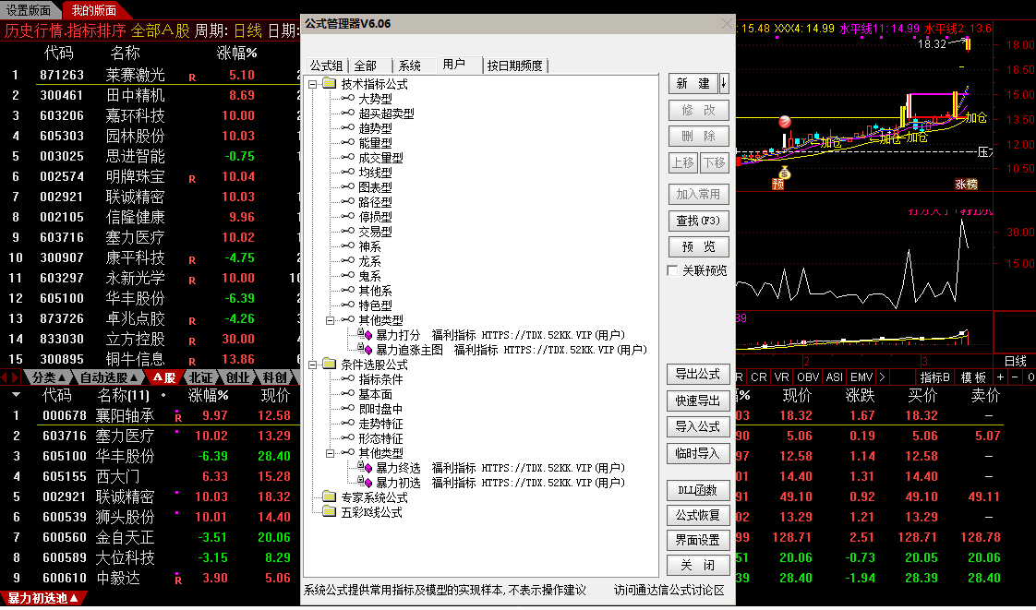1036x610 pixels.
Task: Click the DLL函数 button
Action: point(698,490)
